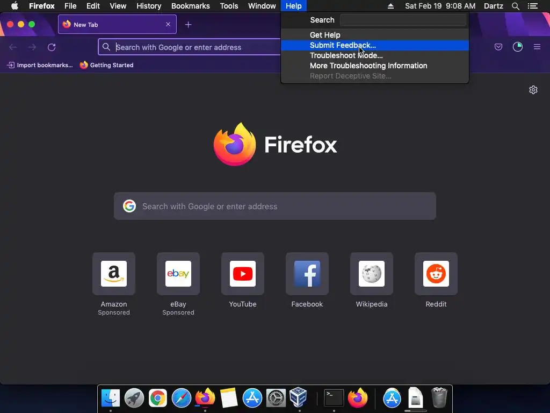Open the Apple menu
This screenshot has width=550, height=413.
click(15, 6)
